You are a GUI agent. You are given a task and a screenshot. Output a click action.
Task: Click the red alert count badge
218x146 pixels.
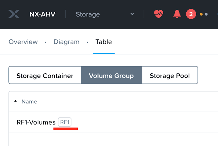point(191,14)
